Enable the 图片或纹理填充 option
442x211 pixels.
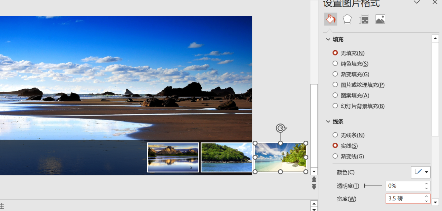pyautogui.click(x=335, y=85)
